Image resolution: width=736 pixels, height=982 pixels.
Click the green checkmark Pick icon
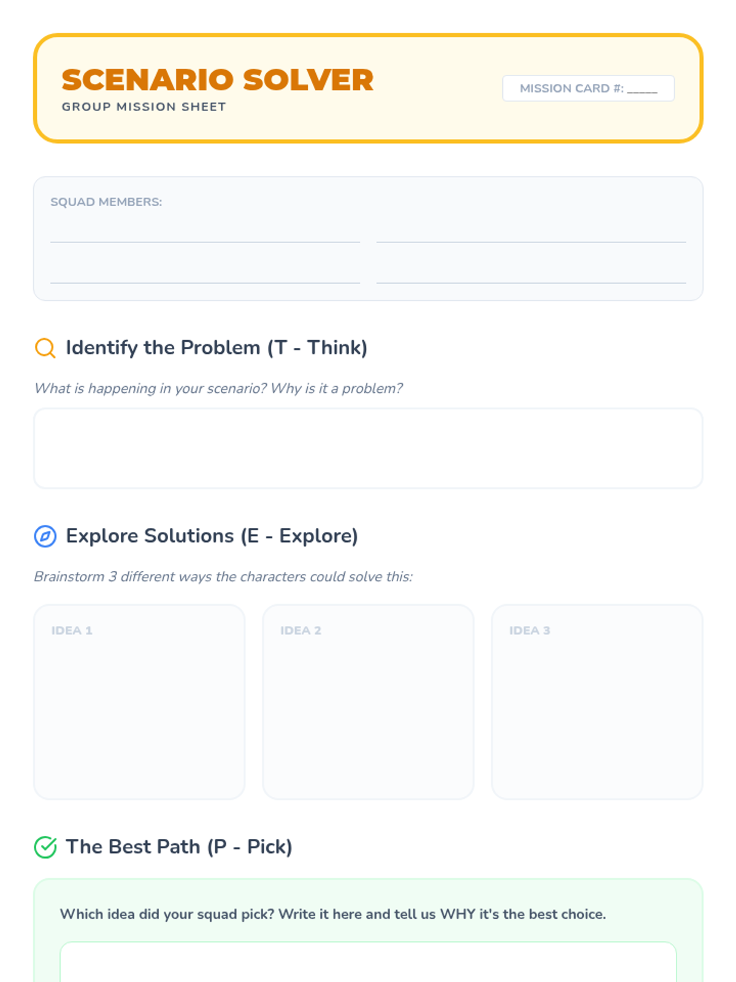45,847
